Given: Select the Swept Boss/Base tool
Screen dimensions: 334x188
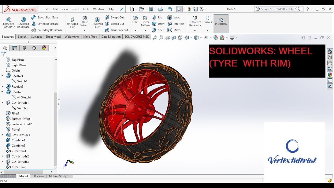Looking at the screenshot, I should click(x=45, y=17).
